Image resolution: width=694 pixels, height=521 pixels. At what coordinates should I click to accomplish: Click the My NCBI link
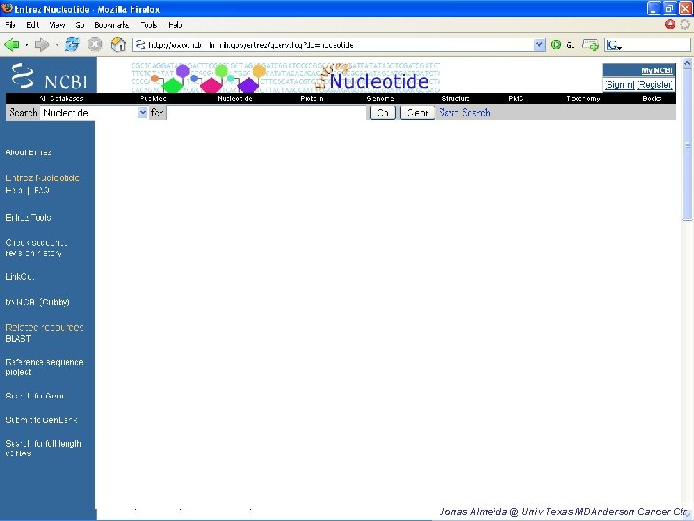(656, 70)
